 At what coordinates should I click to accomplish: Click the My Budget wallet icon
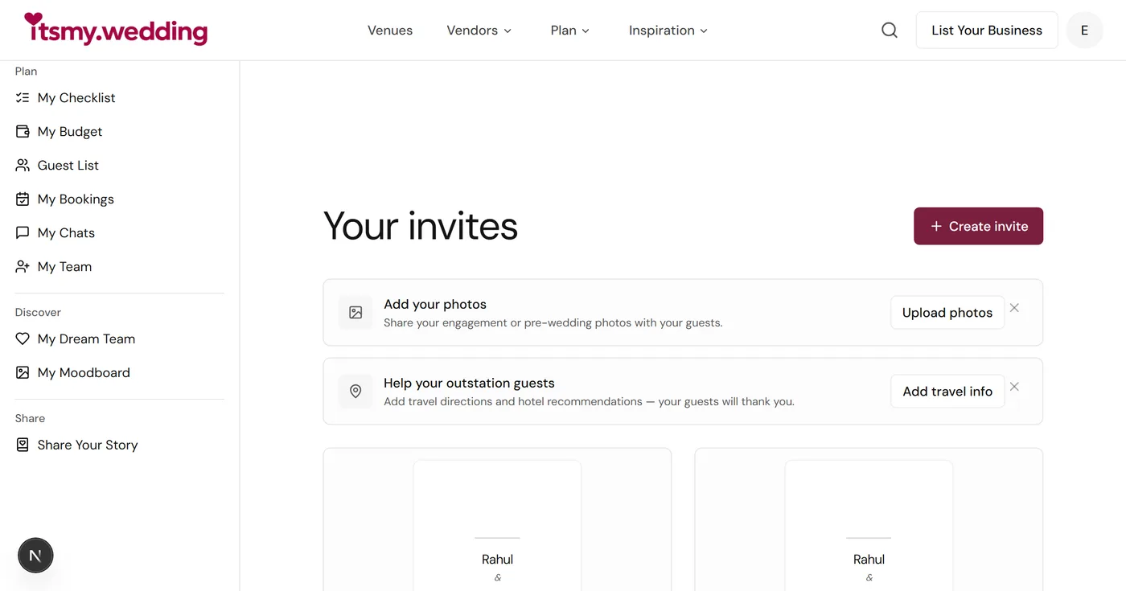coord(23,132)
